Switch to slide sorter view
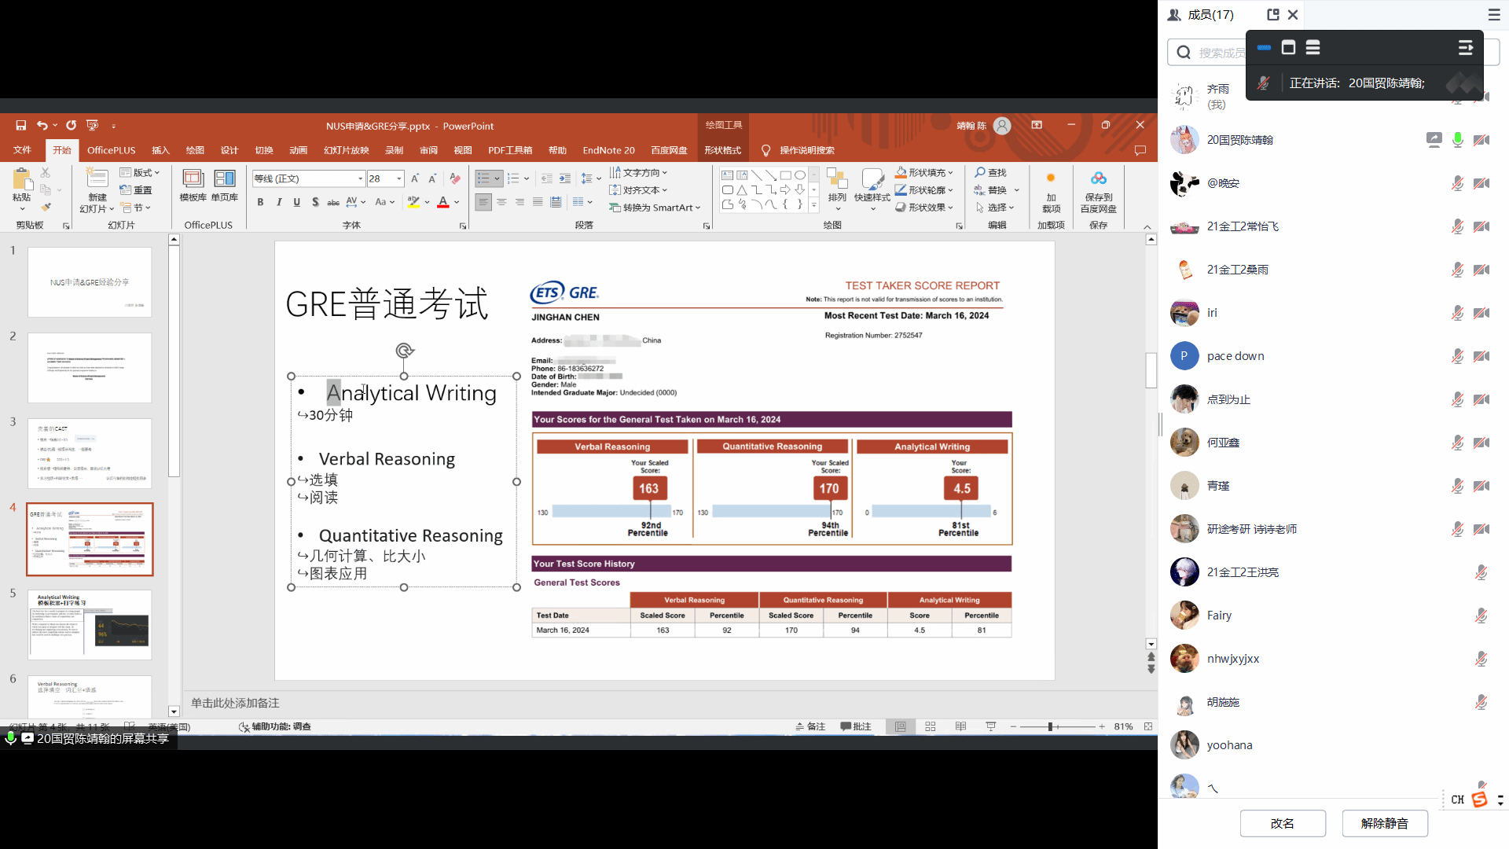1509x849 pixels. point(931,726)
